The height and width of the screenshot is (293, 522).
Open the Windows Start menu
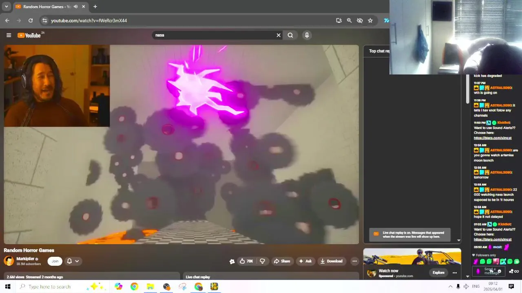pos(7,286)
